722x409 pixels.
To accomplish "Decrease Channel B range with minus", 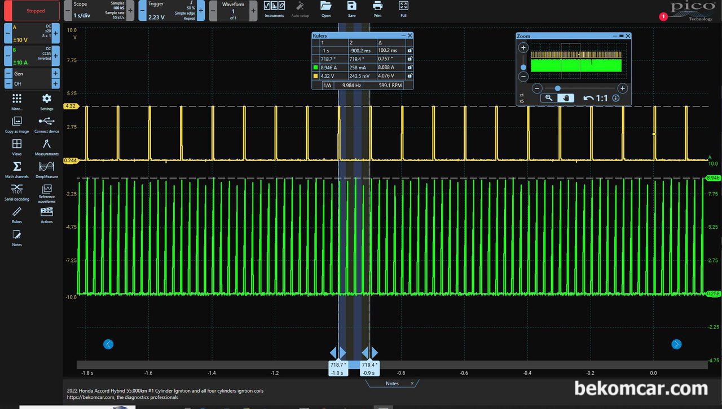I will click(8, 56).
